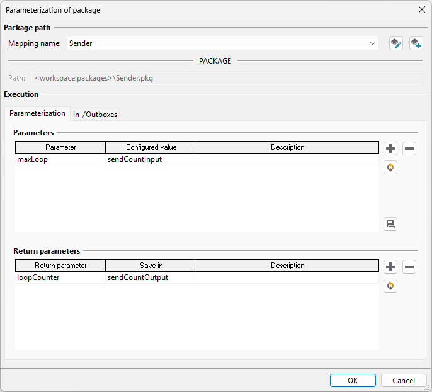Click the save icon beside Parameters table

coord(390,224)
